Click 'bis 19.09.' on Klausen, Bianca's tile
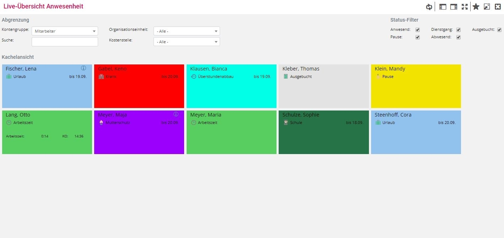504x238 pixels. (262, 76)
